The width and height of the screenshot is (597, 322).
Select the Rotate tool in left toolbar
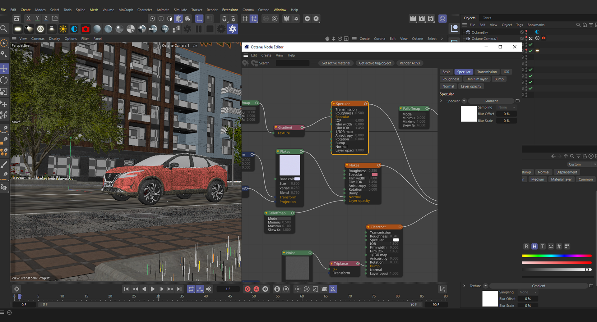click(x=4, y=80)
